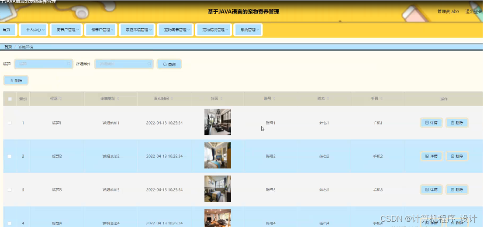The height and width of the screenshot is (227, 484).
Task: Click the page title 基于JAVA语言的宠物寄养管理
Action: click(244, 12)
